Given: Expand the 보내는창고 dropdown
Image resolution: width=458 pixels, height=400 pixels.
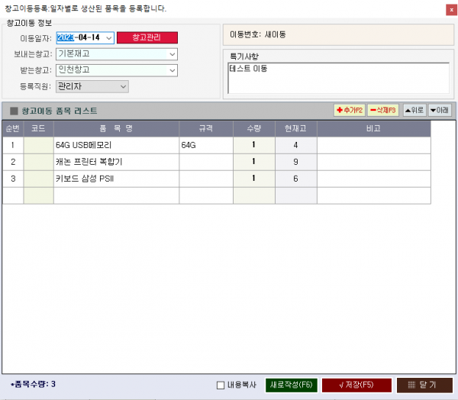Looking at the screenshot, I should click(172, 54).
